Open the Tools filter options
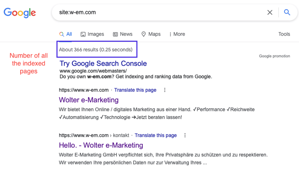299x171 pixels. pos(284,34)
